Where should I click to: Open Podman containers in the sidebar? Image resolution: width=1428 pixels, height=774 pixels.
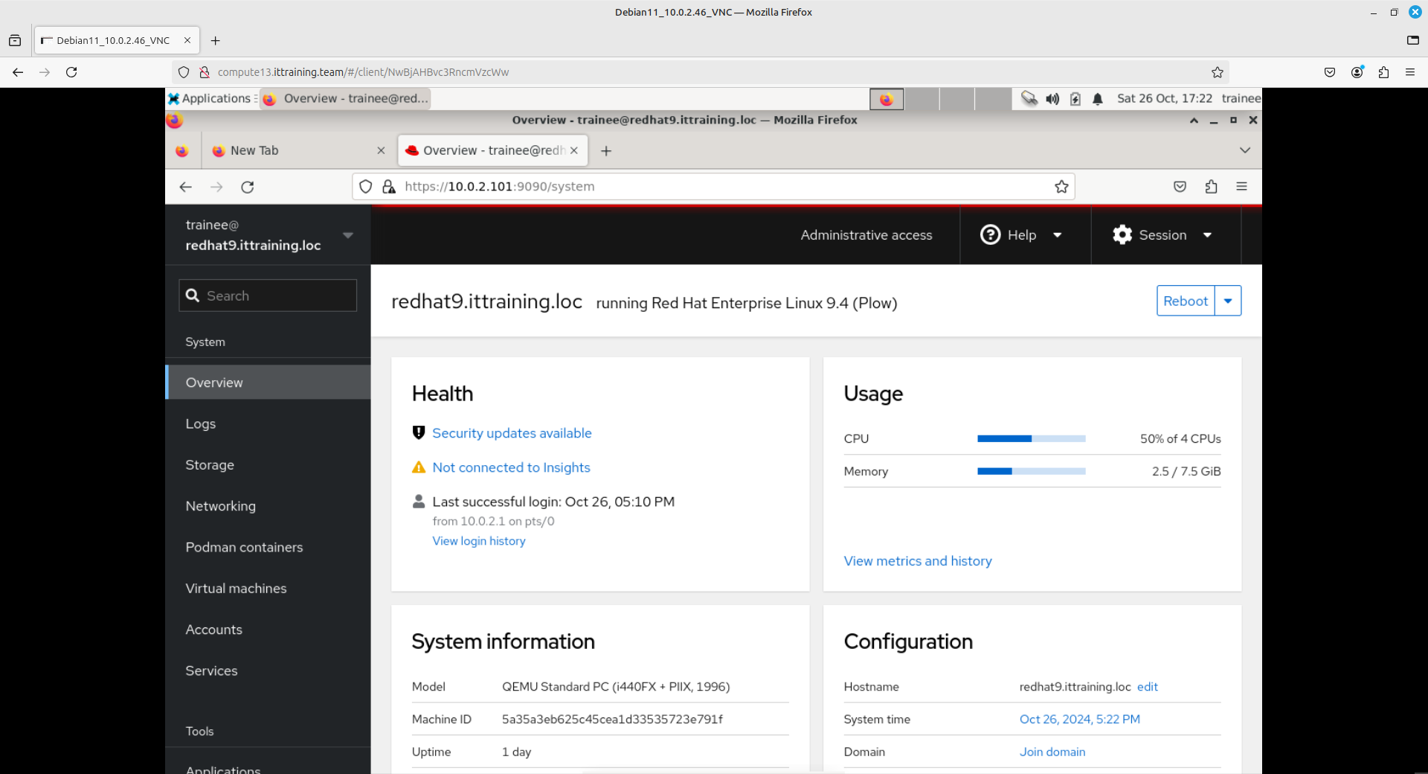[268, 547]
